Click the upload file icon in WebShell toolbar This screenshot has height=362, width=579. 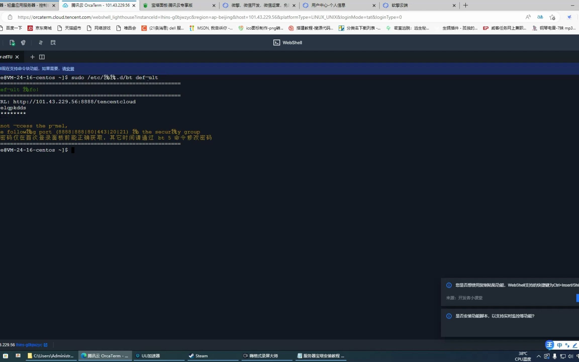pos(40,42)
